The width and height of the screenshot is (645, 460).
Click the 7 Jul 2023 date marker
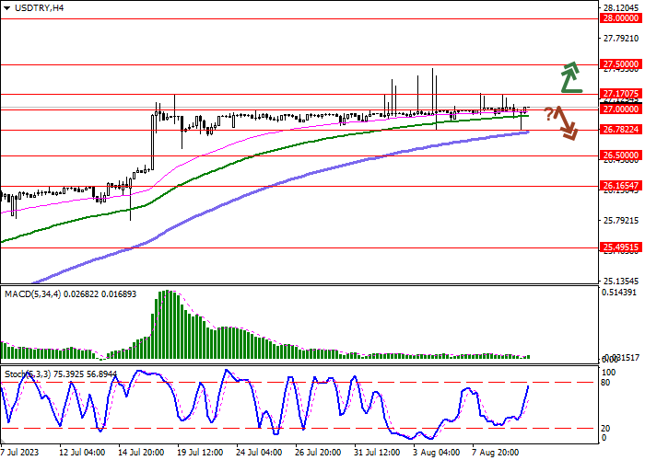click(19, 453)
